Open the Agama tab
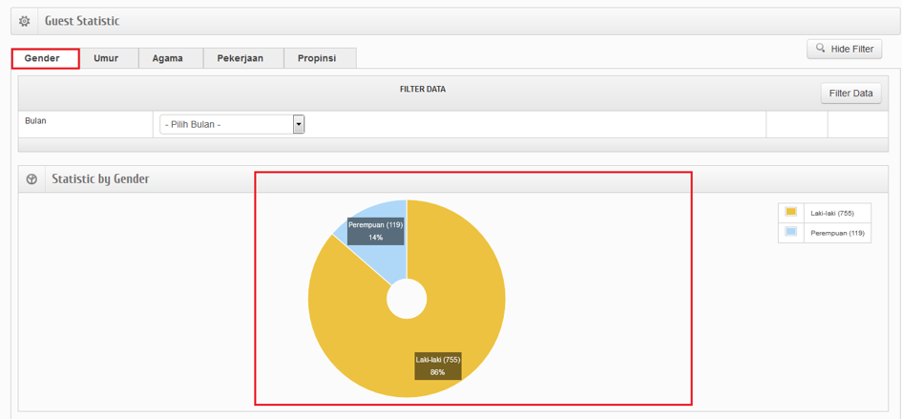This screenshot has height=419, width=902. point(167,58)
